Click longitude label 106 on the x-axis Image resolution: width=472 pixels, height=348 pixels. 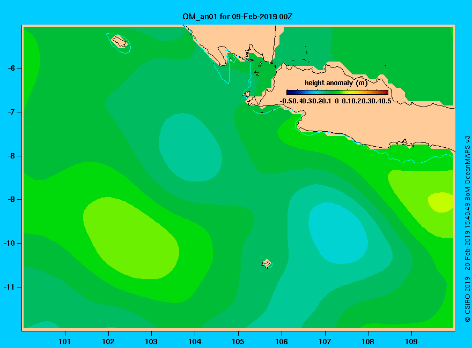pos(282,342)
